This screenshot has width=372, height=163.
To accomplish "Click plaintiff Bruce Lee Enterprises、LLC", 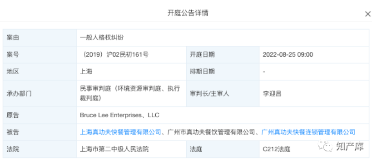I will click(x=119, y=115).
